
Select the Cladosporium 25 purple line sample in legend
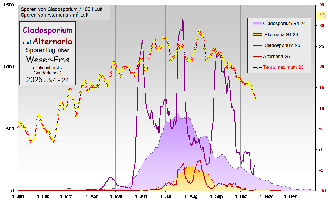[257, 45]
